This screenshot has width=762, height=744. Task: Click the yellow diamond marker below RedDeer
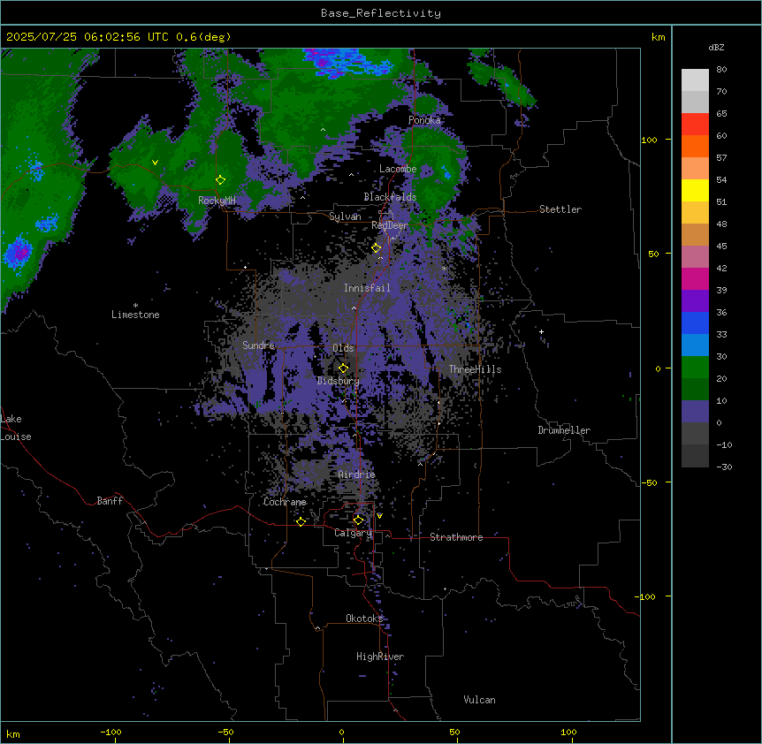coord(376,248)
